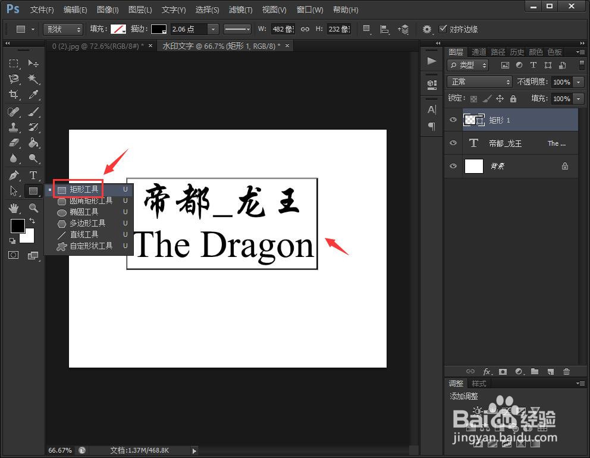
Task: Open the 正常 blend mode dropdown
Action: pyautogui.click(x=479, y=81)
